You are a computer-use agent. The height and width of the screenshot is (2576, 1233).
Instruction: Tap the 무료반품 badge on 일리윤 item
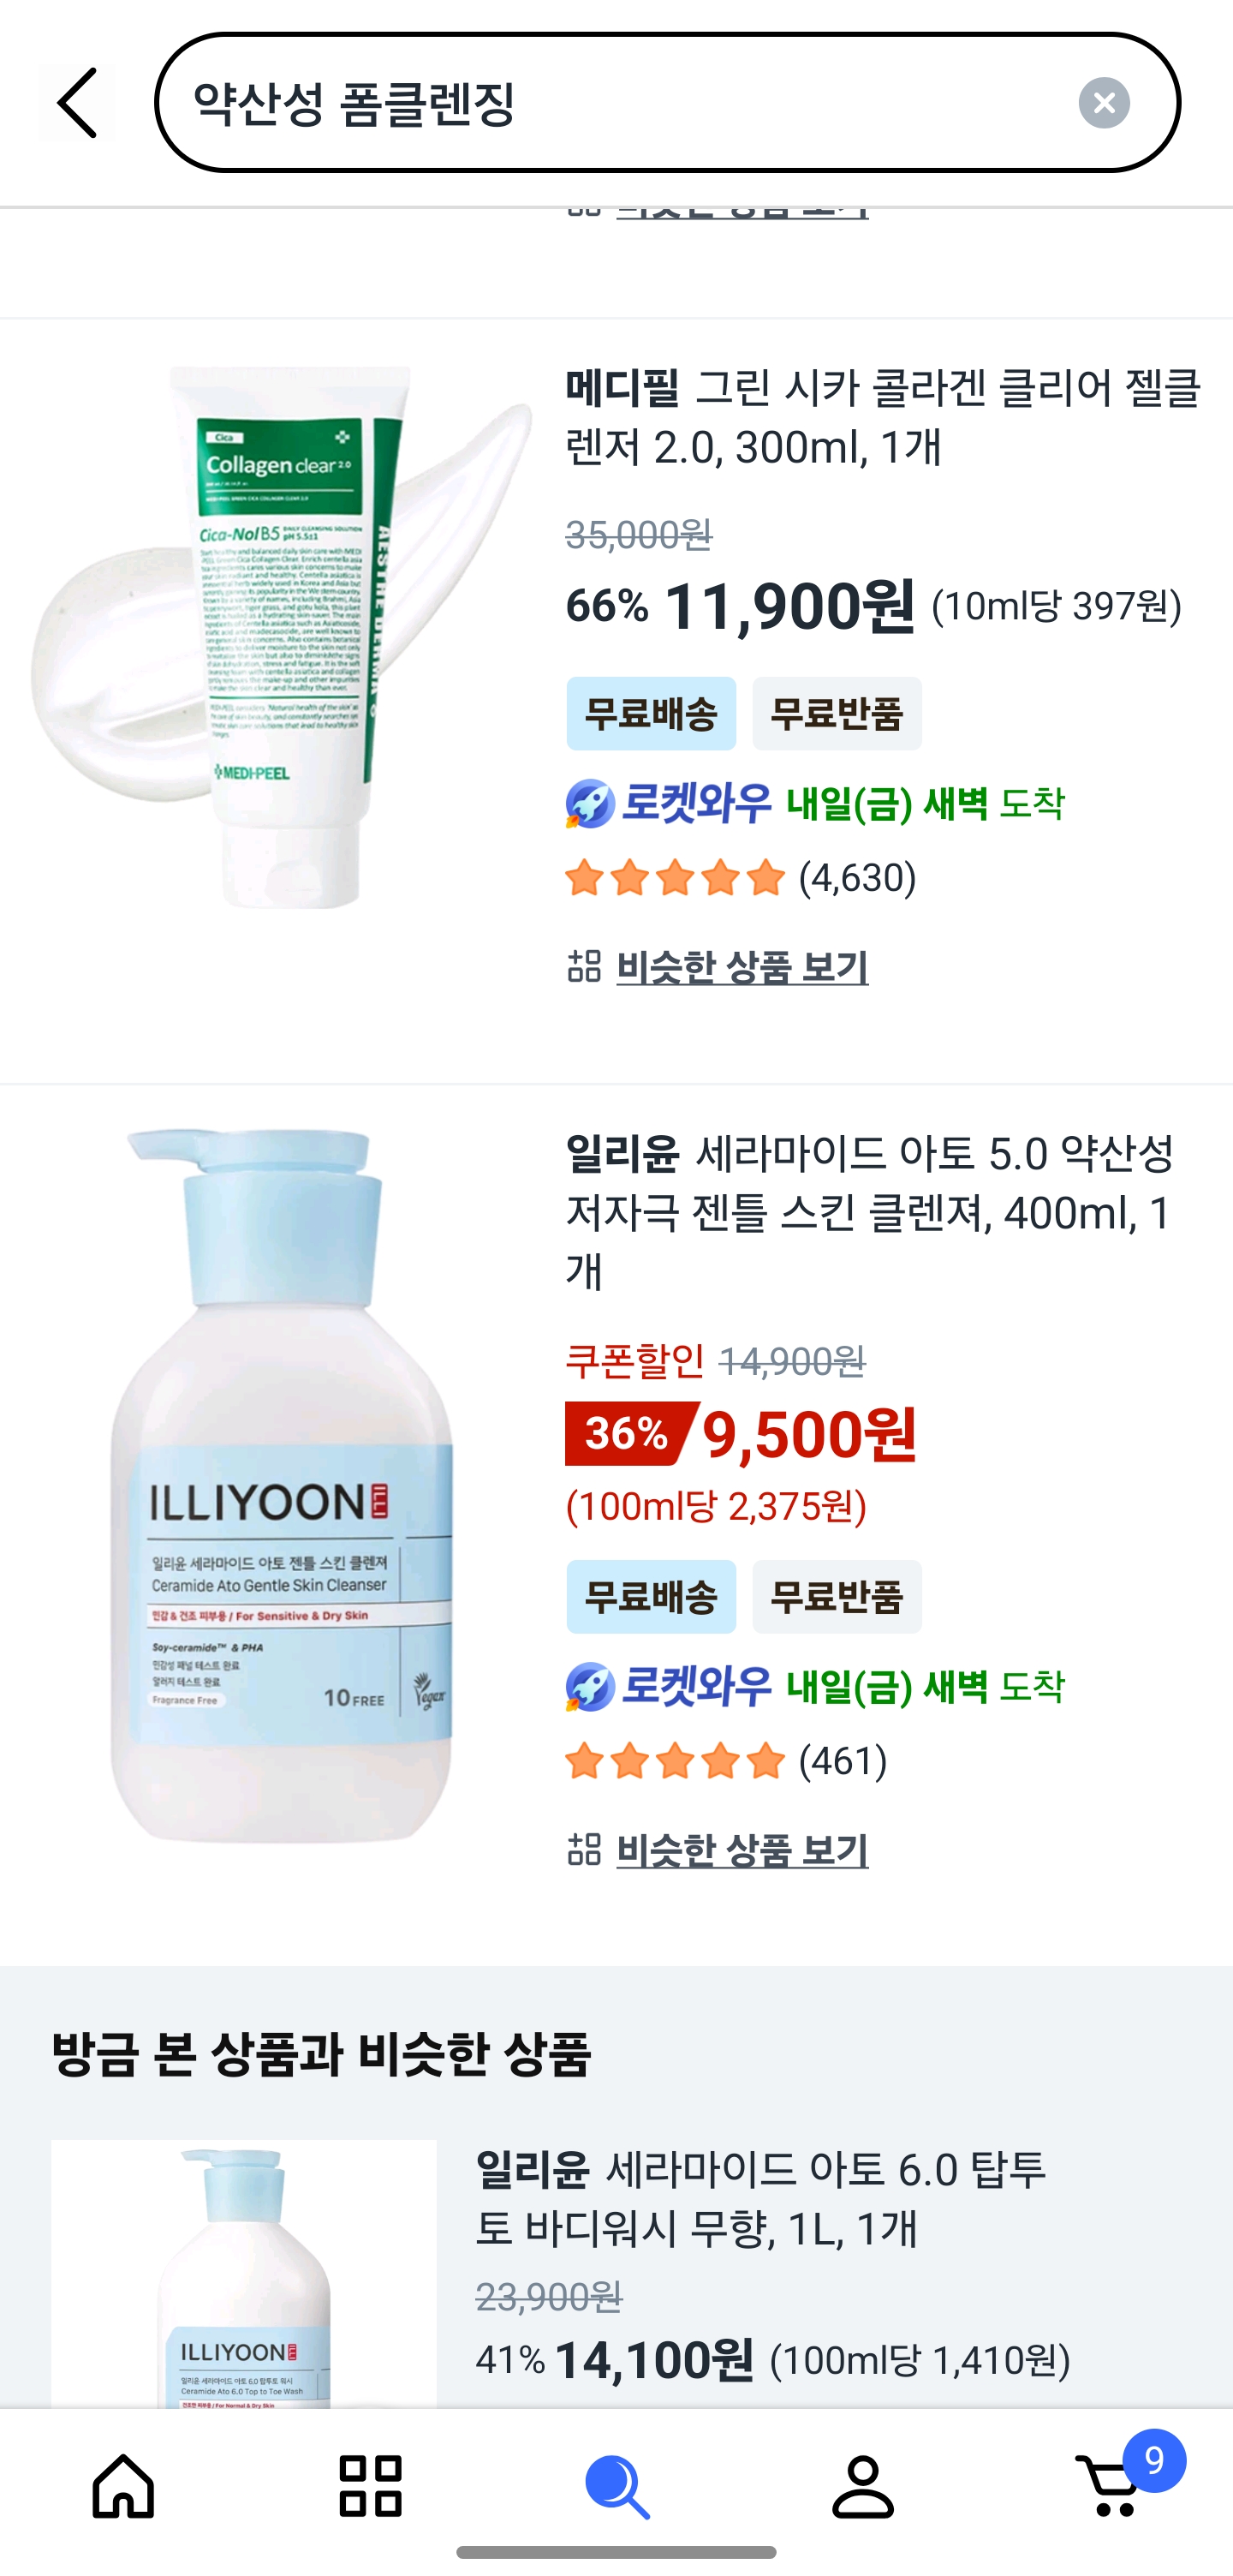837,1597
